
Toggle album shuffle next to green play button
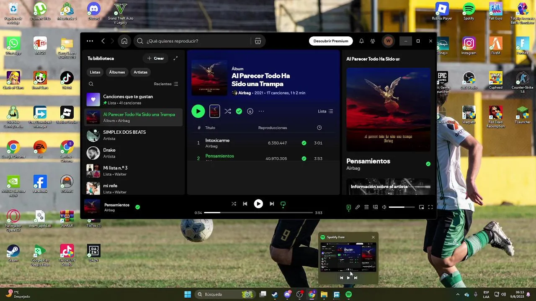pos(227,111)
